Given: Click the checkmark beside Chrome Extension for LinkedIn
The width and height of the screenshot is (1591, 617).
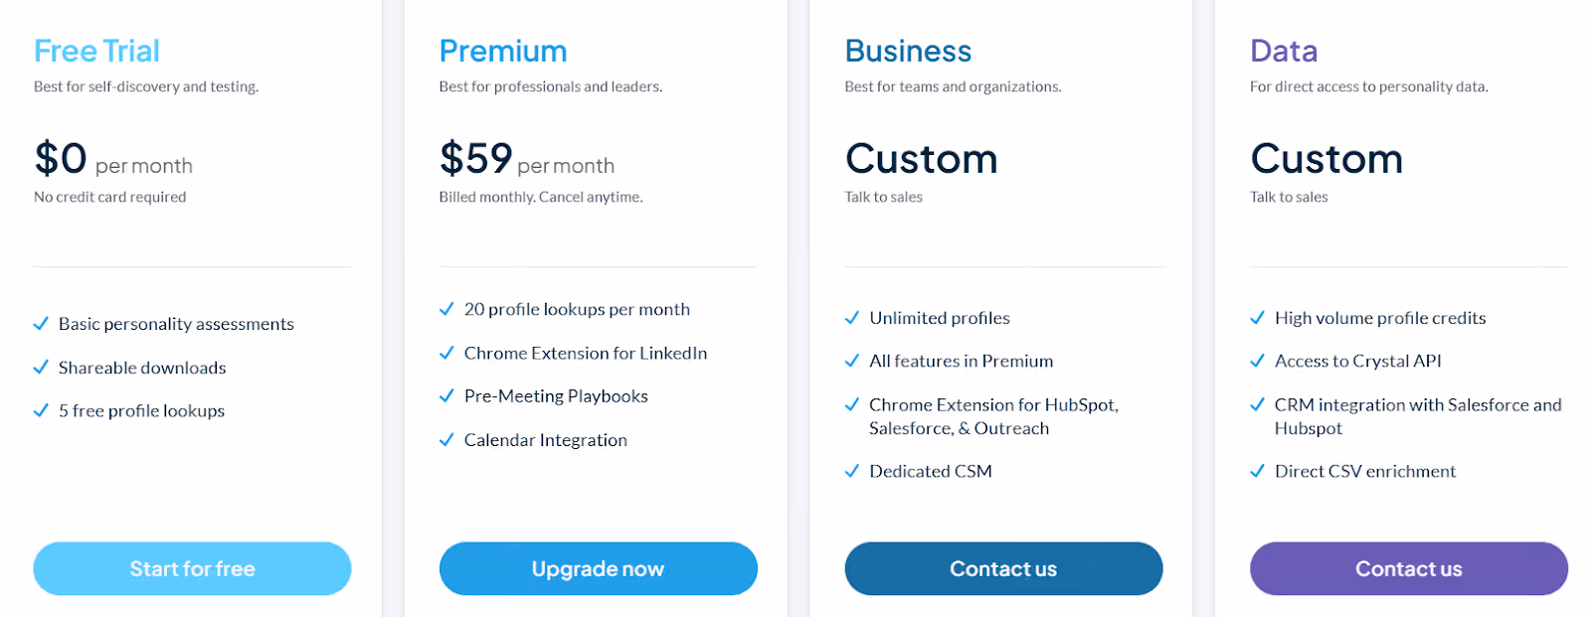Looking at the screenshot, I should point(446,353).
